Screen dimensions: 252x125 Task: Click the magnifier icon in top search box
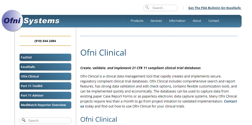pos(147,7)
